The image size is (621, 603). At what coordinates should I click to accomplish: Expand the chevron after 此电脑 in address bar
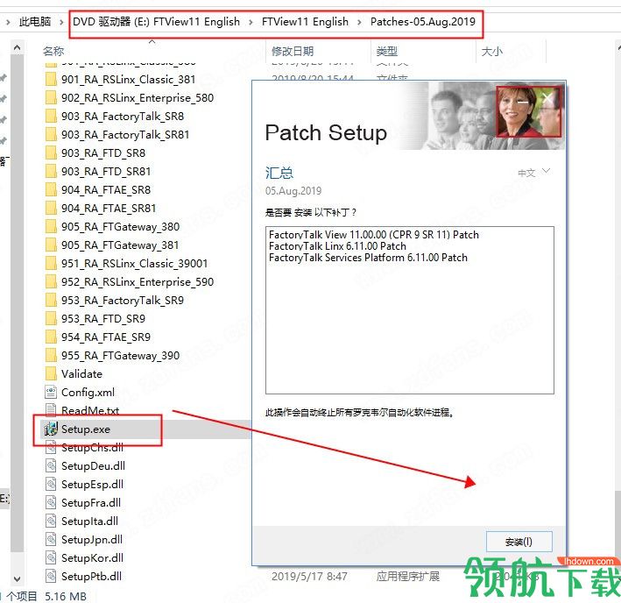click(61, 22)
